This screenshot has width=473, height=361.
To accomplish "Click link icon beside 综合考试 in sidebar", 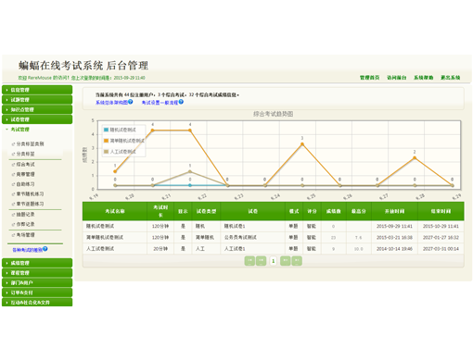I will coord(13,165).
